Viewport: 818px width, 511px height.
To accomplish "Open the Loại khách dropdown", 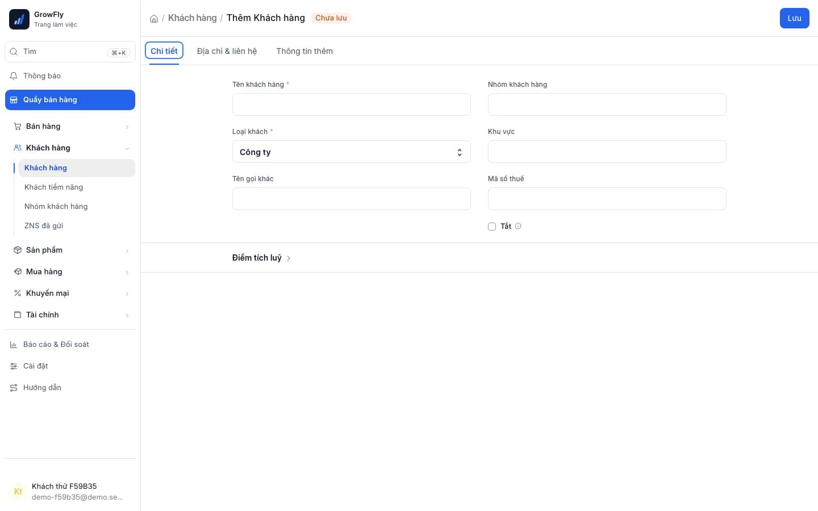I will tap(352, 152).
